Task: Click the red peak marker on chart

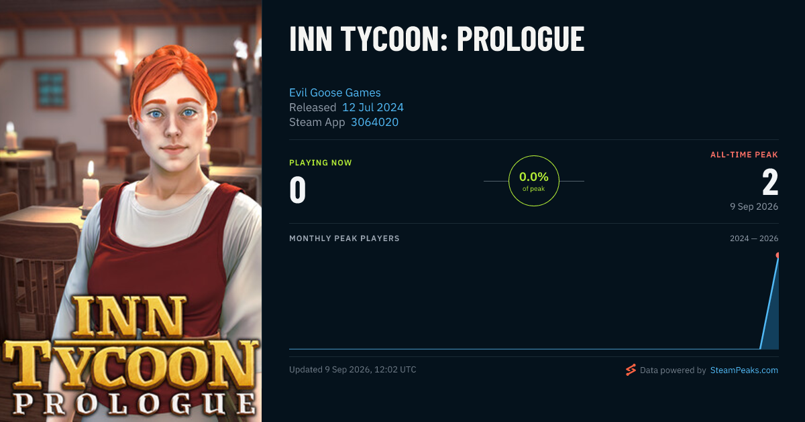Action: tap(777, 255)
